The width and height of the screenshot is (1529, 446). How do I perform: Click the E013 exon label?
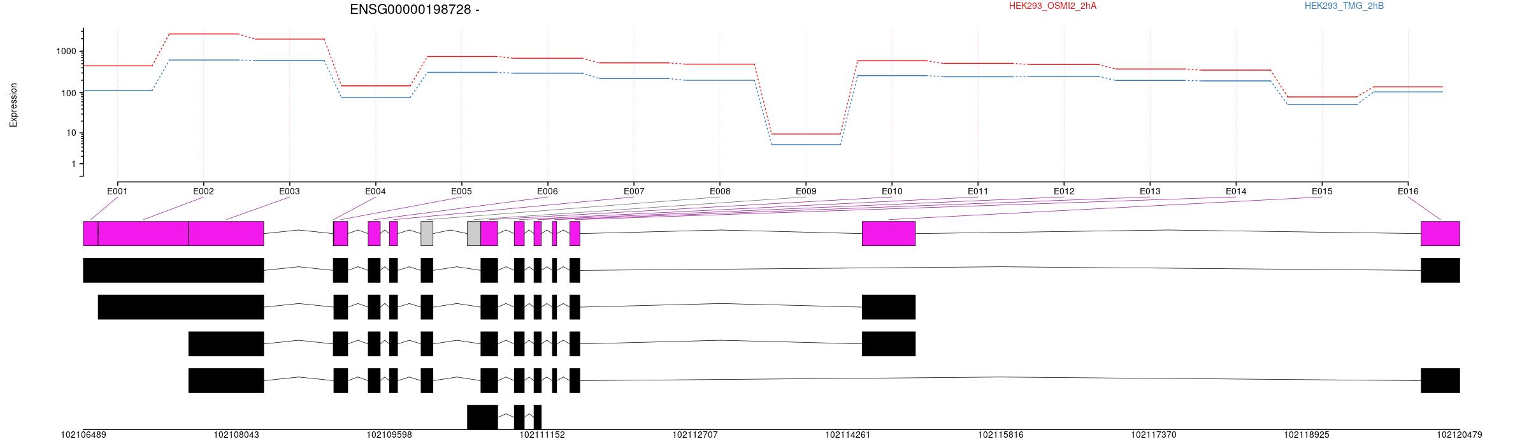pos(1150,191)
